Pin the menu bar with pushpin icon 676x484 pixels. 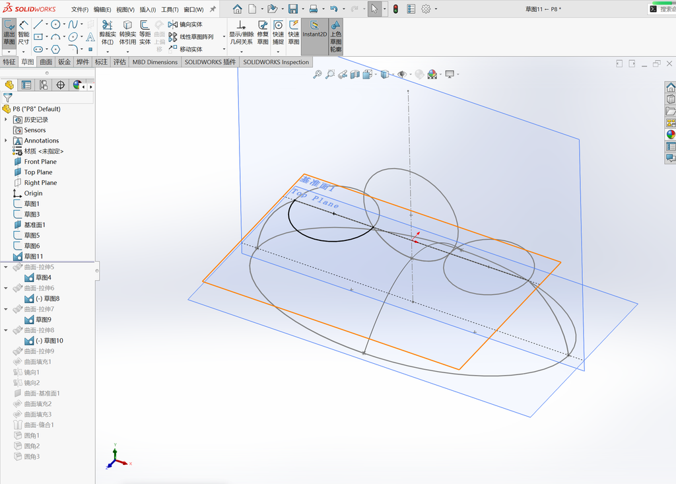(213, 9)
